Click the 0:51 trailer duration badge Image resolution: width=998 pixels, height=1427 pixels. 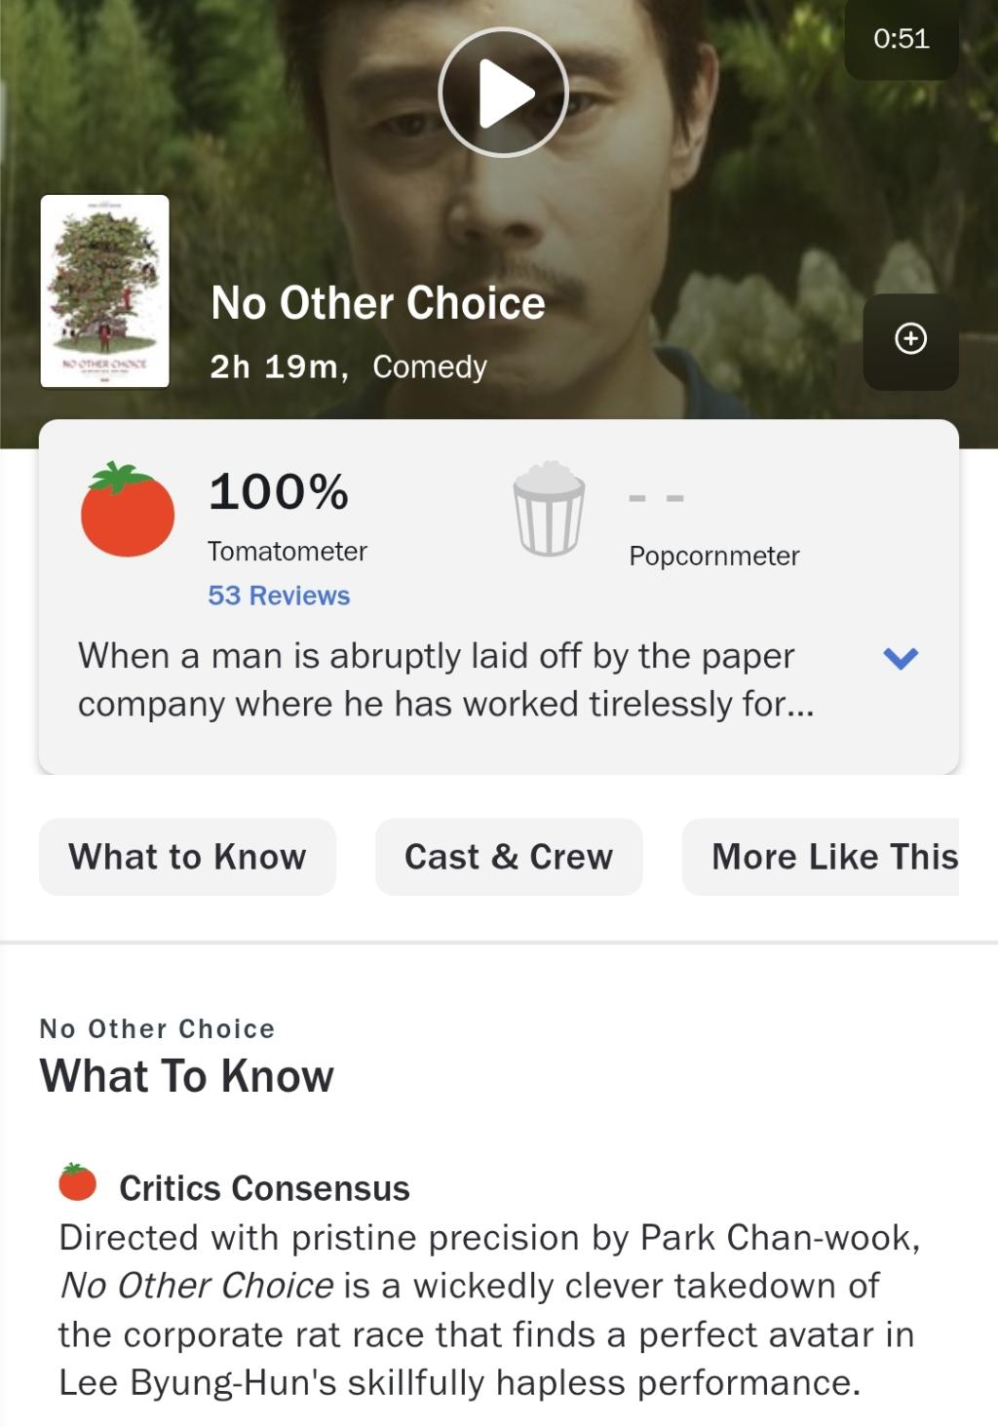[x=901, y=39]
